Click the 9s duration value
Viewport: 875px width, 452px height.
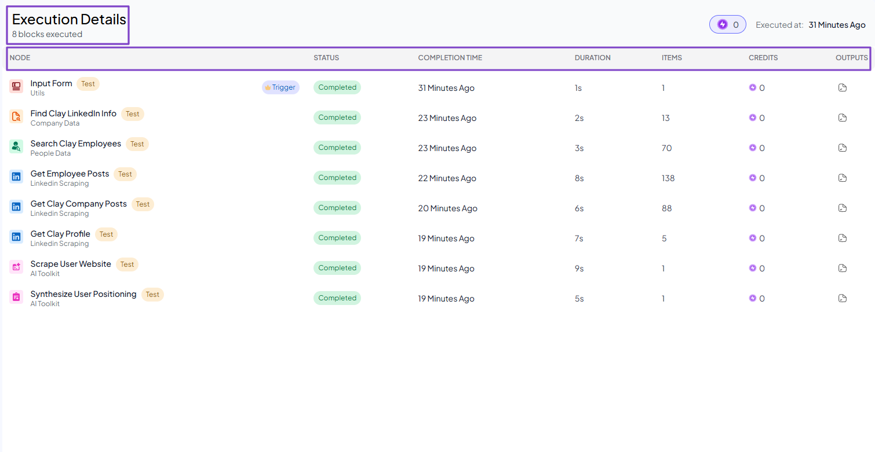click(x=579, y=269)
